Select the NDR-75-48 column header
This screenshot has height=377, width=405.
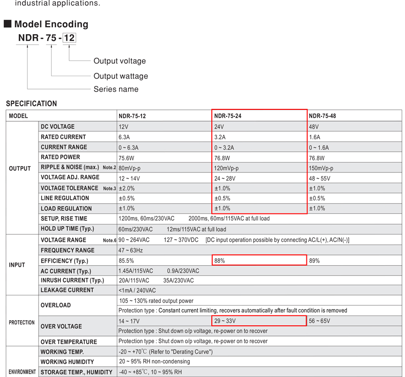pos(323,116)
